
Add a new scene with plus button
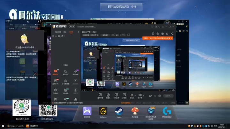pos(79,32)
